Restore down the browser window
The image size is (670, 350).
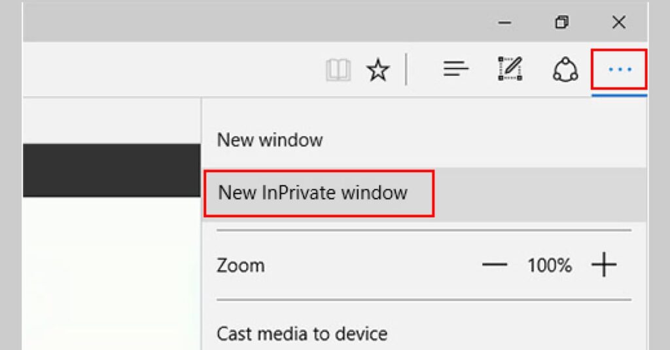coord(561,23)
